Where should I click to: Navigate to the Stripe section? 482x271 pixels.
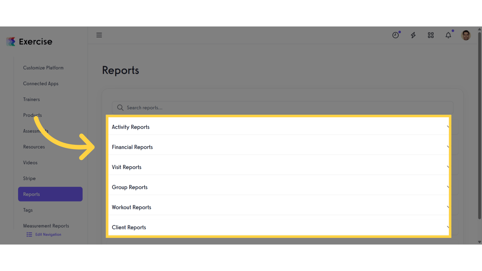(29, 178)
